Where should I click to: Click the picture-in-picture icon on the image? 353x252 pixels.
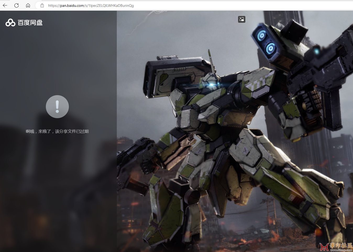241,19
